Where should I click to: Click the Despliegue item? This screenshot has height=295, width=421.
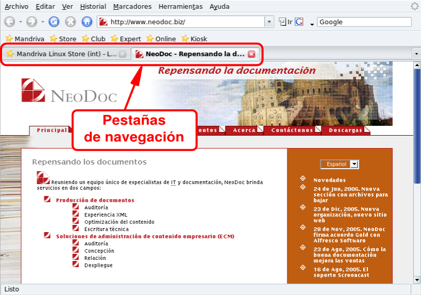coord(98,265)
